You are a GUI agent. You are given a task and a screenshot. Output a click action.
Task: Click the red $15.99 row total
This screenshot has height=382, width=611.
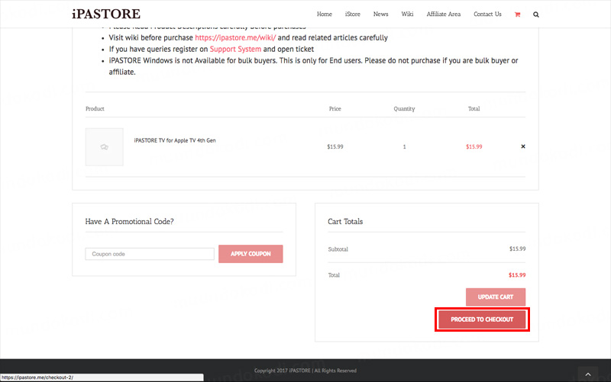[x=474, y=146]
